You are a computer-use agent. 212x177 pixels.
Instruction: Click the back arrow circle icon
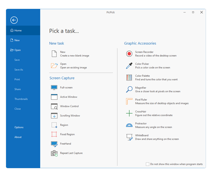point(14,20)
